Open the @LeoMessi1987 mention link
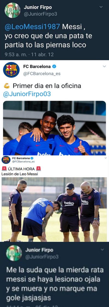The height and width of the screenshot is (307, 109). (x=32, y=27)
